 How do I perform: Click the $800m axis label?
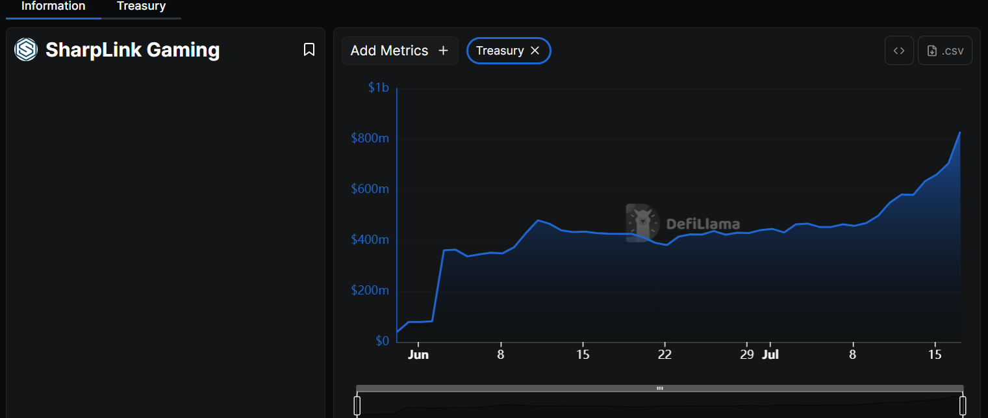click(x=370, y=138)
